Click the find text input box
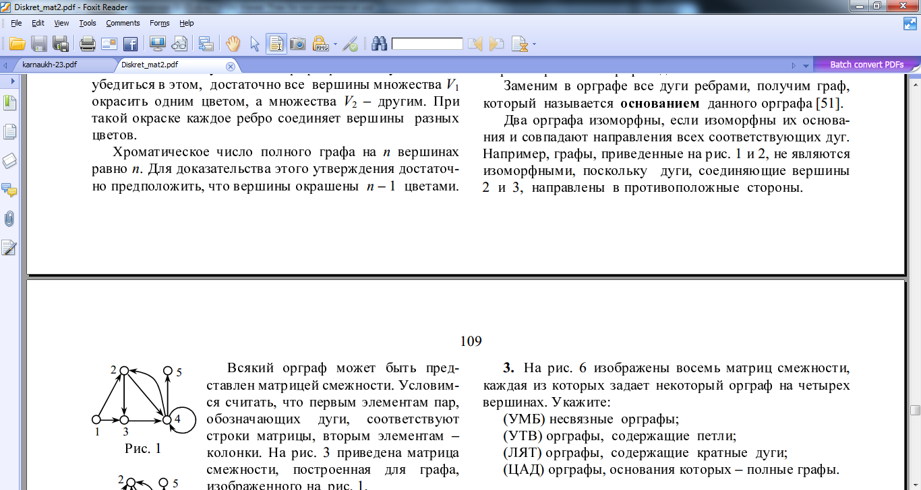The width and height of the screenshot is (921, 490). 427,44
